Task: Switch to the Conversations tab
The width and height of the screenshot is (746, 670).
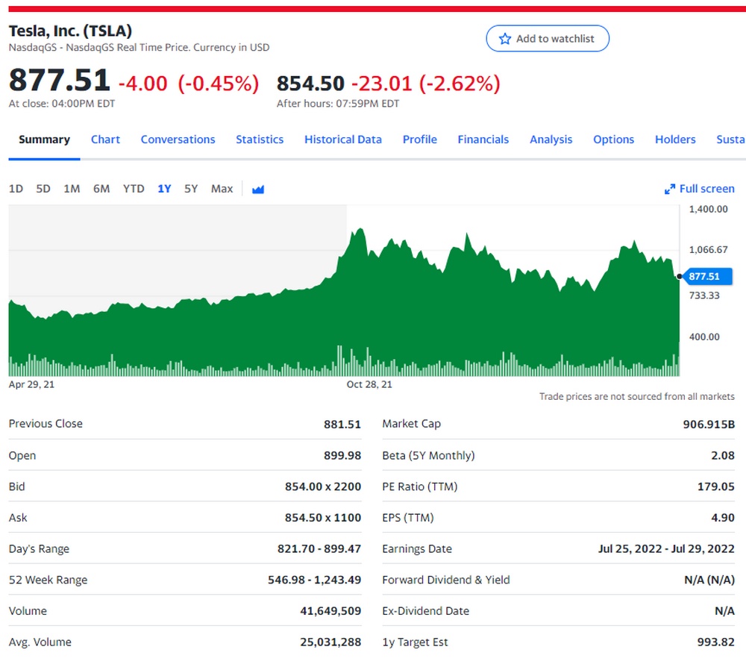Action: tap(178, 140)
